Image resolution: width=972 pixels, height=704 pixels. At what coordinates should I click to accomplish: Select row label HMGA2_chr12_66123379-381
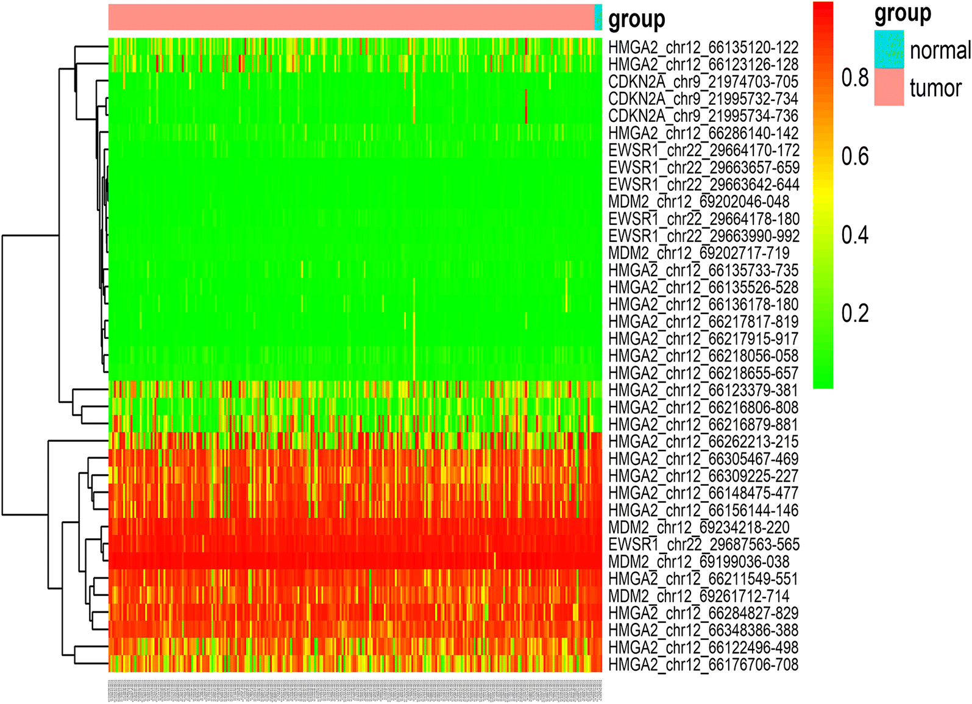(x=703, y=390)
